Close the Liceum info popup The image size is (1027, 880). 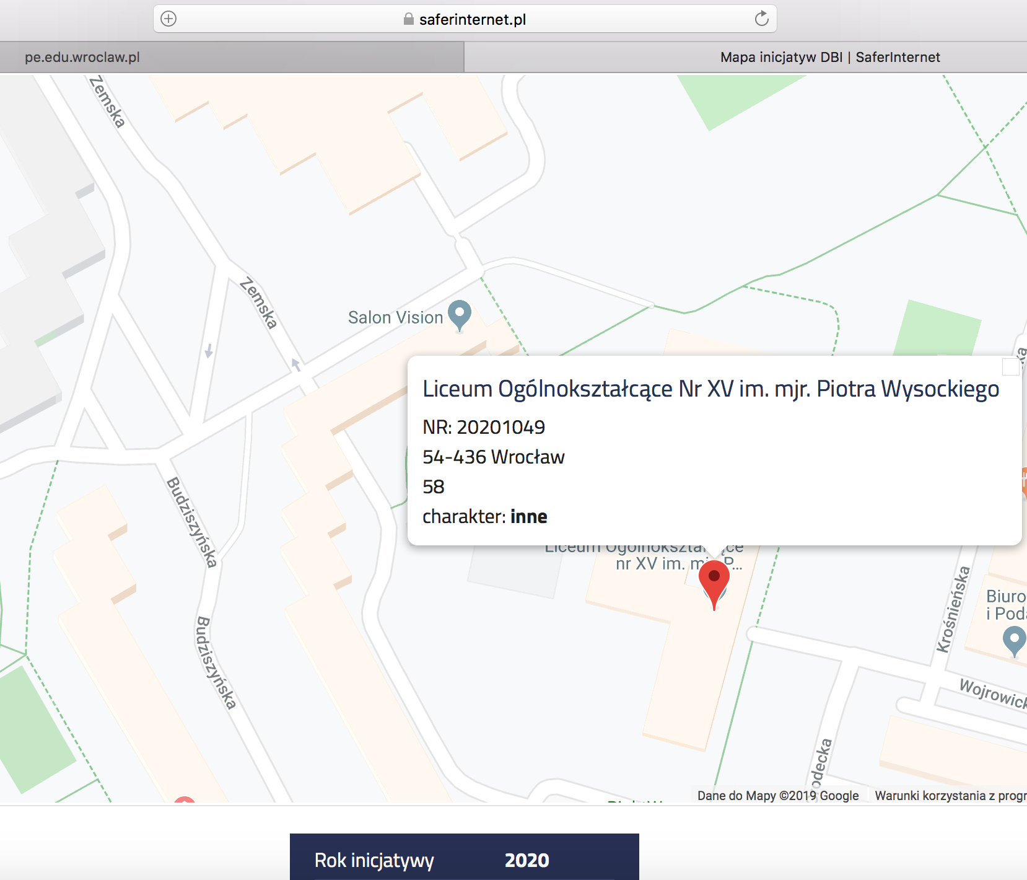point(1010,367)
